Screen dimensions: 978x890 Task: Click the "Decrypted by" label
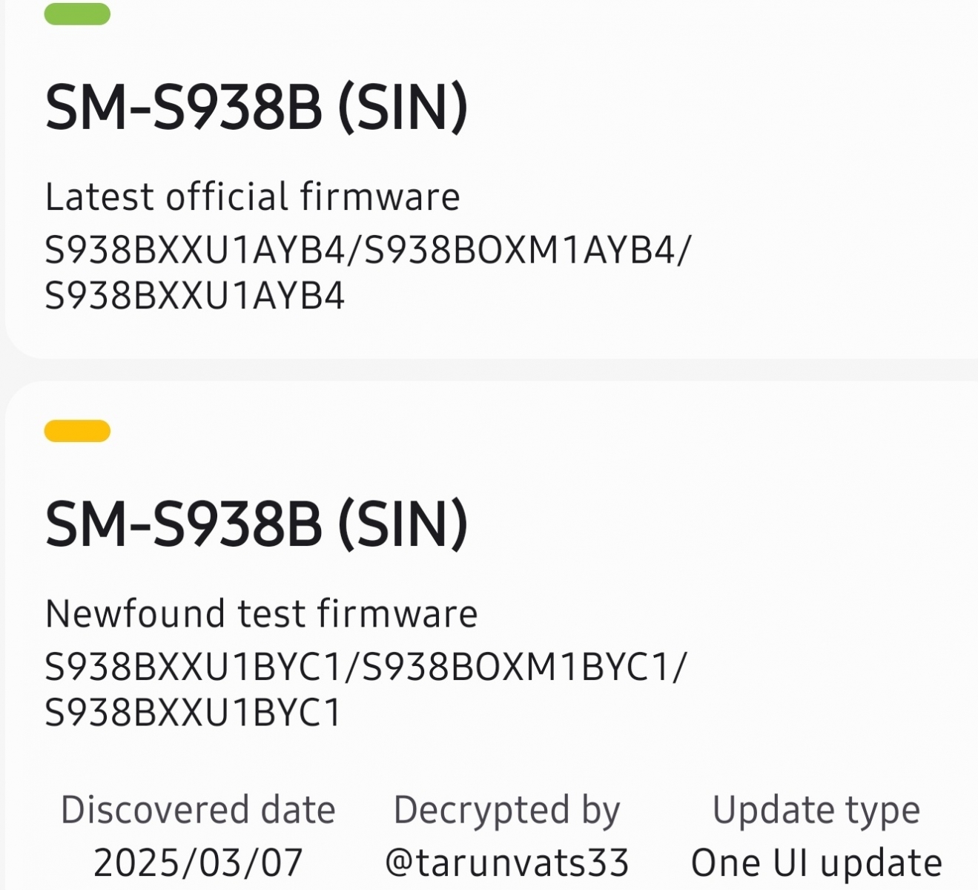pyautogui.click(x=506, y=810)
